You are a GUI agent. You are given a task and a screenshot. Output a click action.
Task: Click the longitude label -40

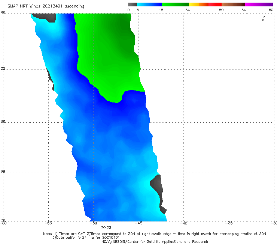coord(183,223)
